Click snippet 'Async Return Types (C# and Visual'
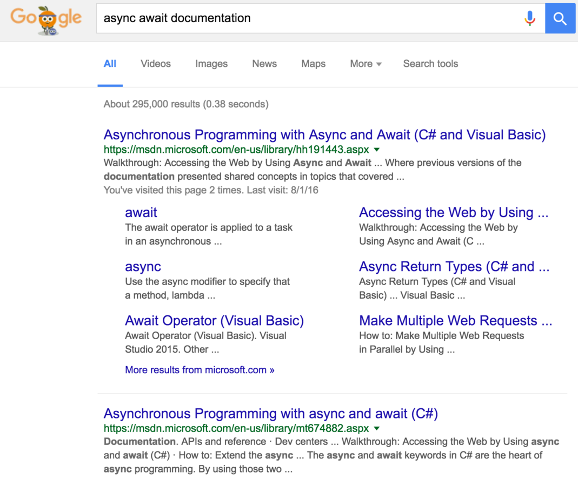The width and height of the screenshot is (578, 486). pos(437,282)
